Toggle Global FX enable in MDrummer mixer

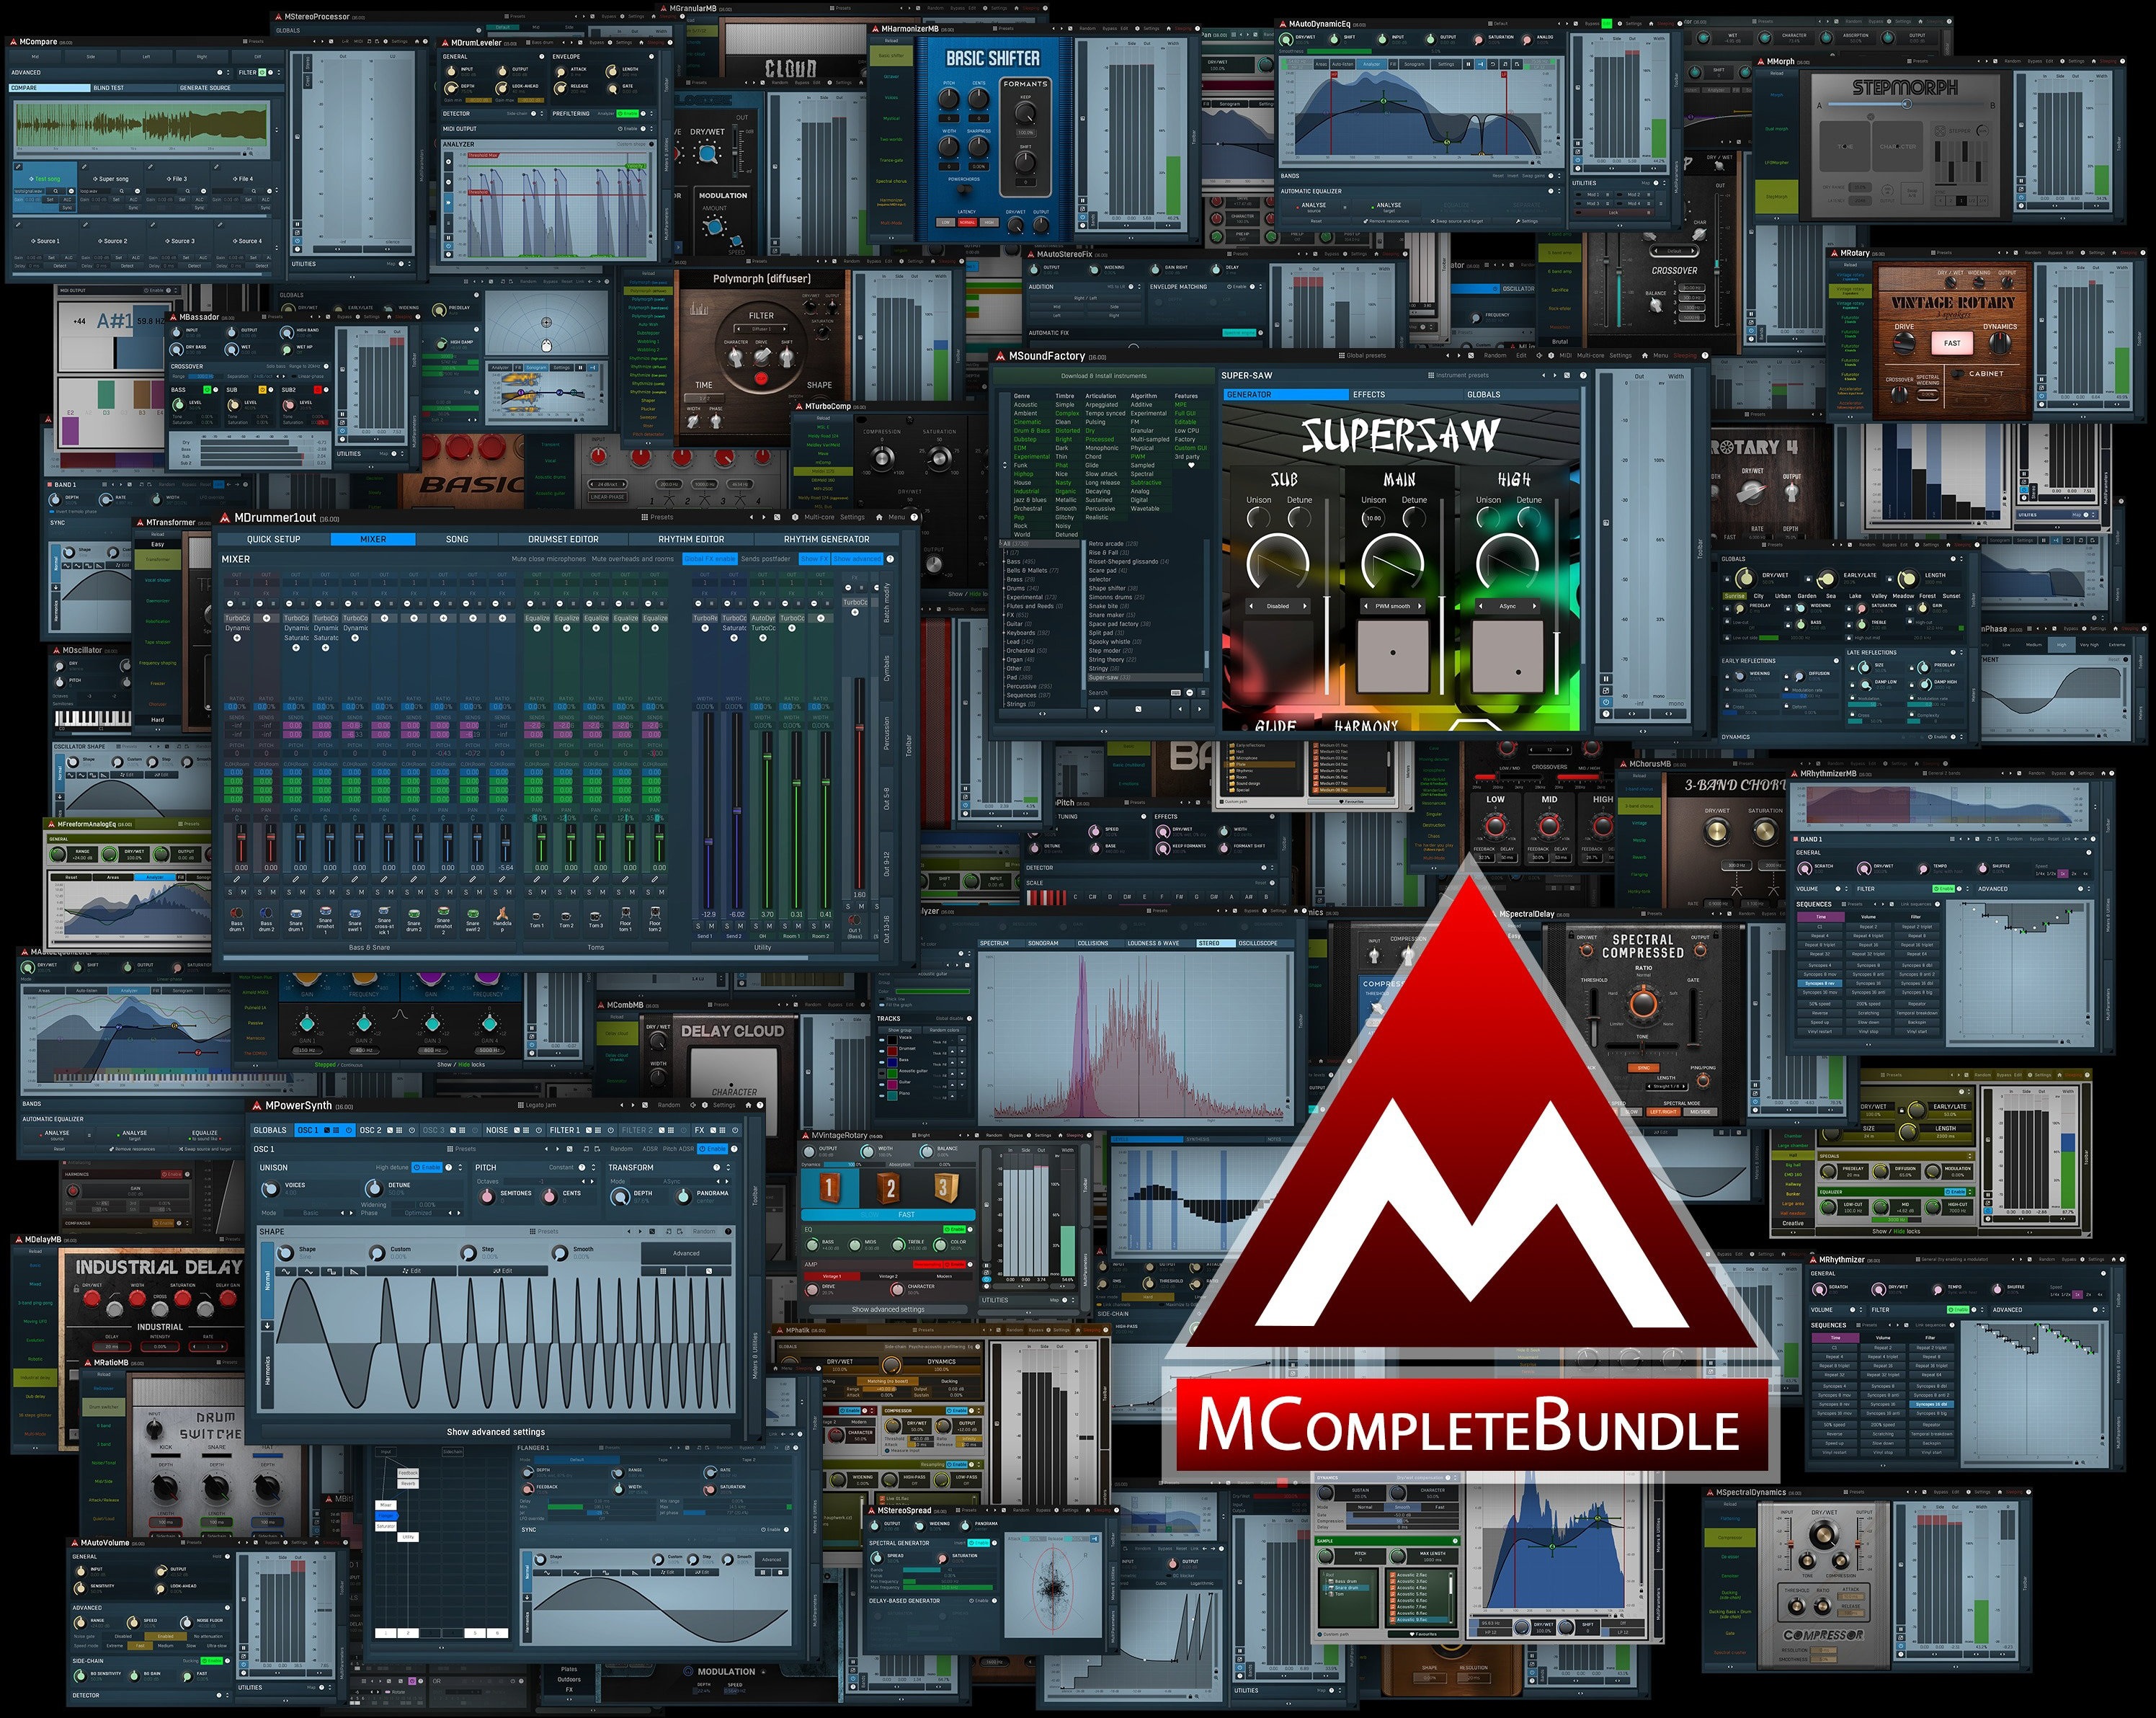(710, 559)
